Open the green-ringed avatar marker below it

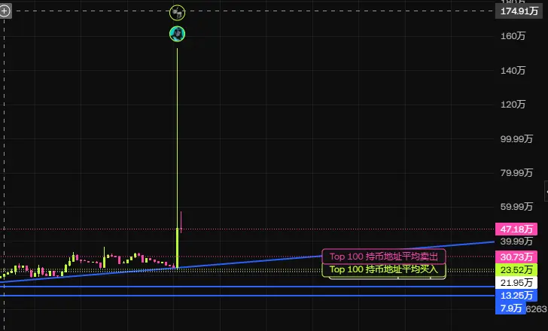pyautogui.click(x=177, y=34)
